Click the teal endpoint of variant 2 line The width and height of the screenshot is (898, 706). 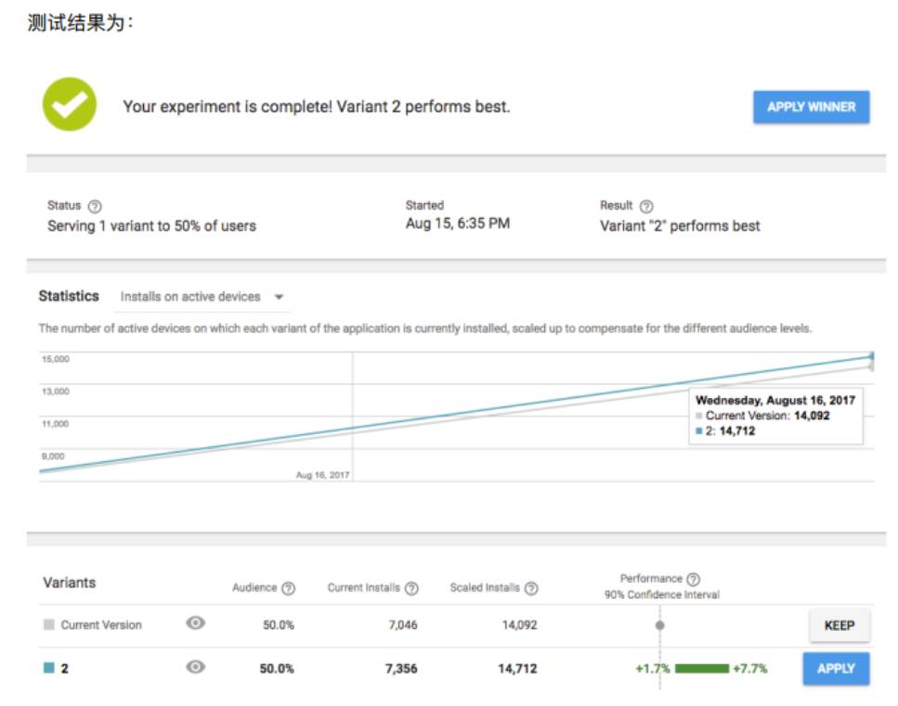tap(872, 356)
